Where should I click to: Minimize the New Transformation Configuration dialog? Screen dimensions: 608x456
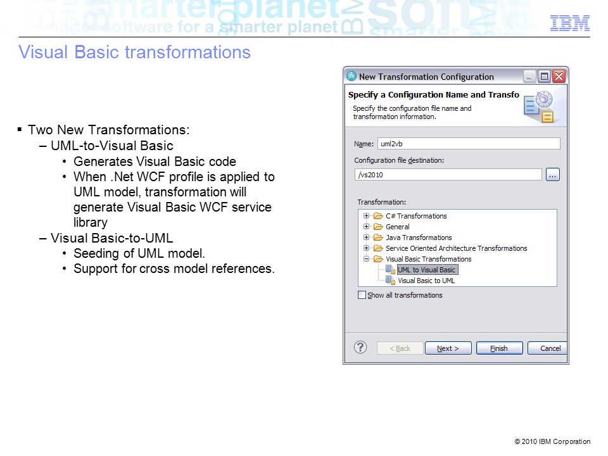tap(529, 77)
